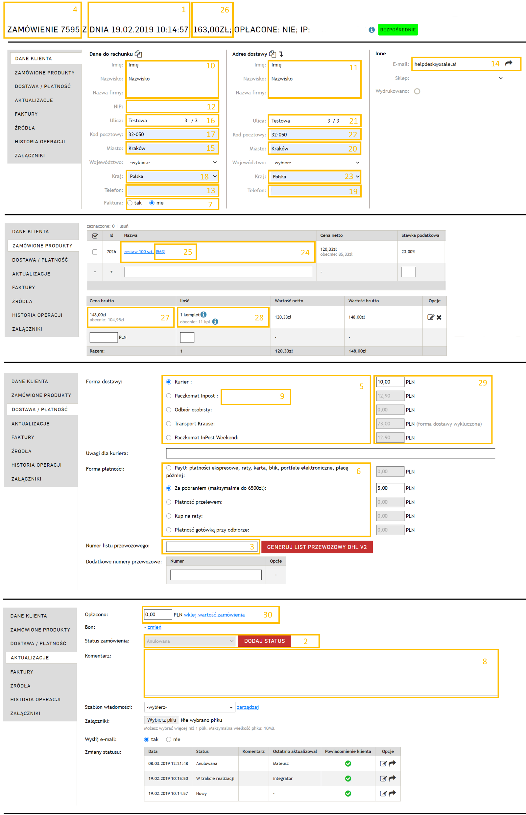526x815 pixels.
Task: Click into the Komentarz text area
Action: (321, 673)
